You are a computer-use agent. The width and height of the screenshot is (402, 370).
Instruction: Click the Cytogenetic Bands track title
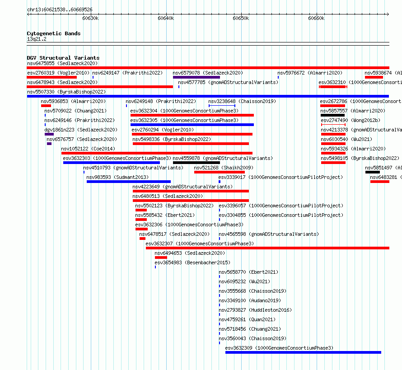coord(54,33)
